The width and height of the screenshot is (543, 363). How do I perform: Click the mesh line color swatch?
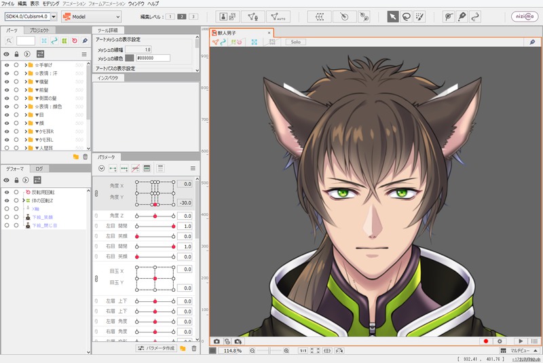(x=130, y=58)
